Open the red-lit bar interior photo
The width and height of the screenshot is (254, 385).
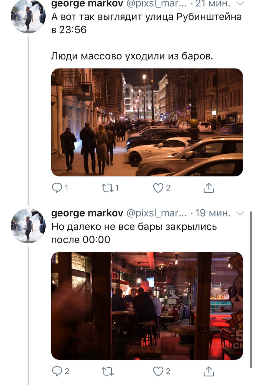tap(147, 306)
